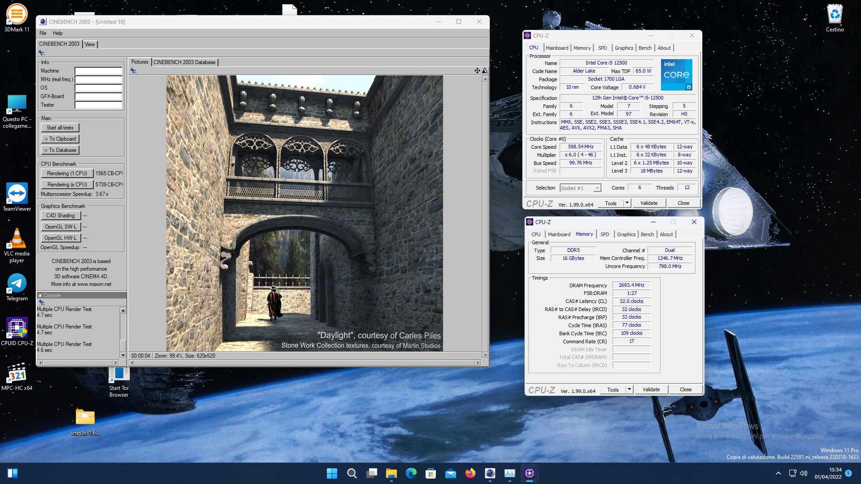This screenshot has height=484, width=861.
Task: Open File Explorer from the taskbar
Action: point(391,473)
